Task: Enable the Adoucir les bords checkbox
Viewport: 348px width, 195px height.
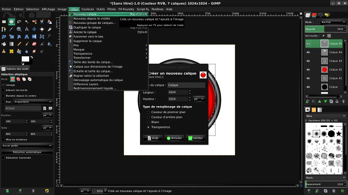Action: coord(3,90)
